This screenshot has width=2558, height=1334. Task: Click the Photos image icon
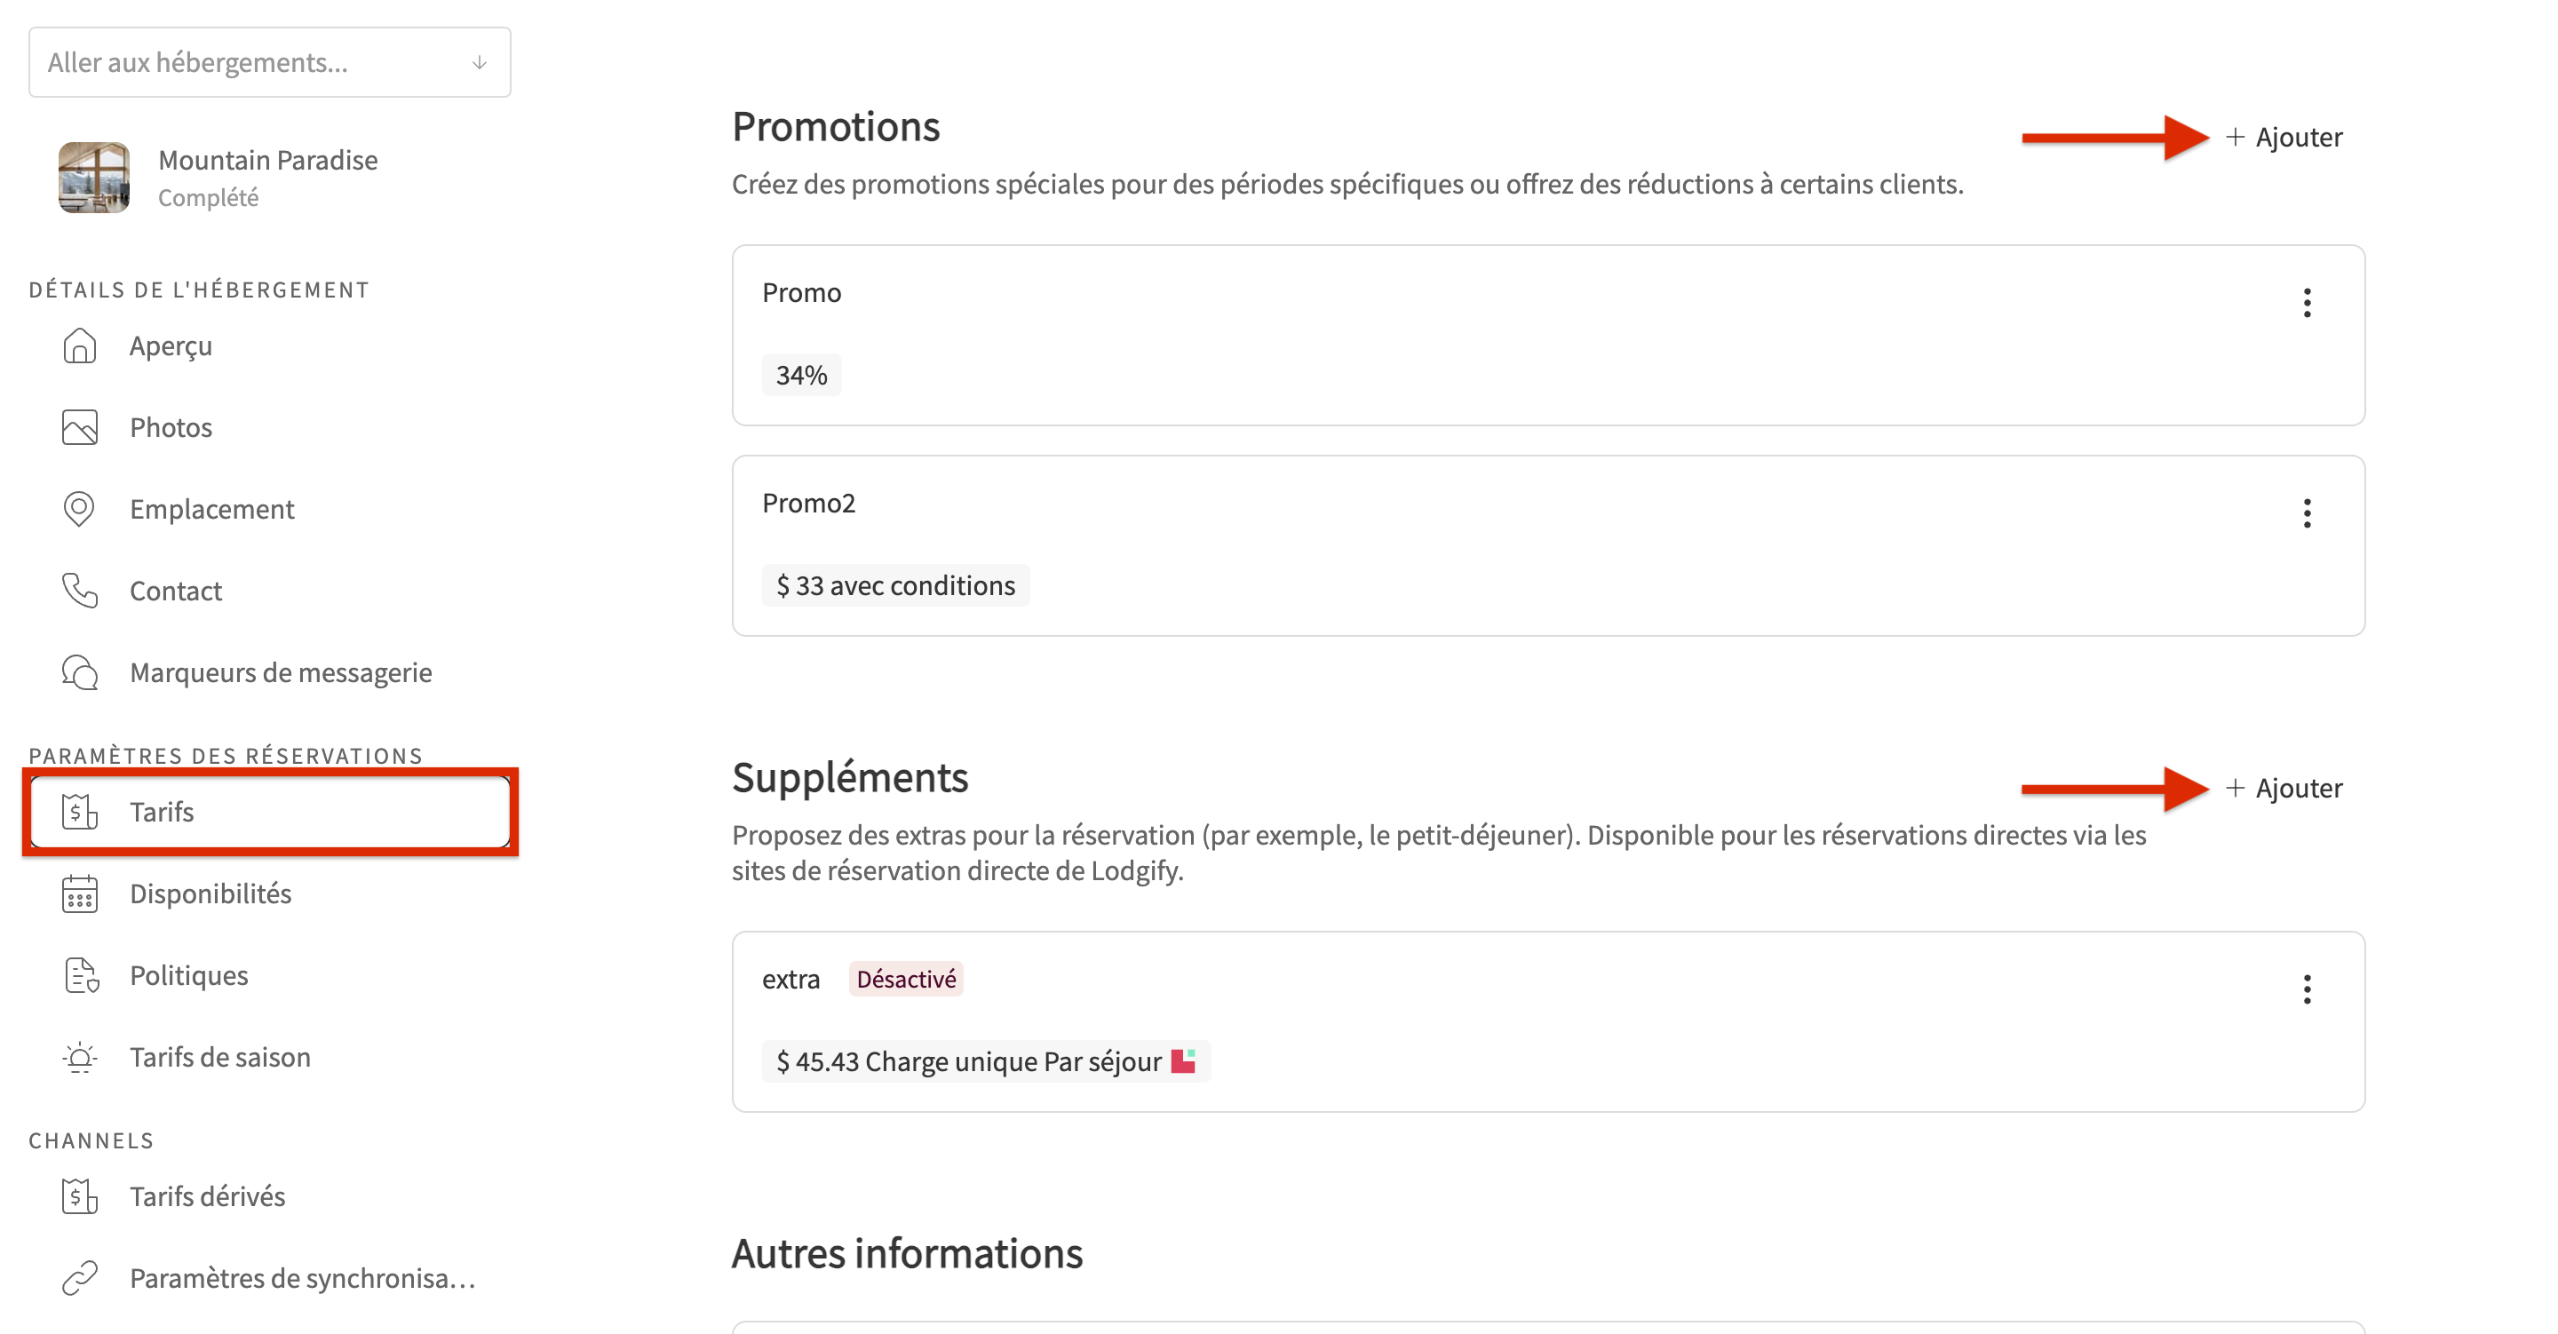click(79, 427)
